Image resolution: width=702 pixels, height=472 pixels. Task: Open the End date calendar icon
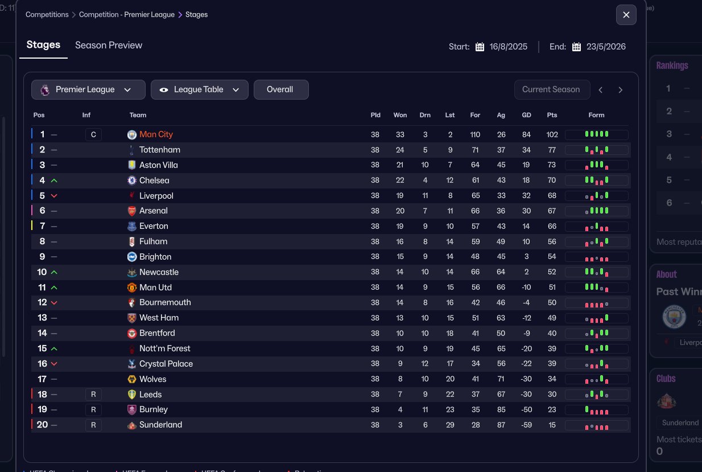576,47
